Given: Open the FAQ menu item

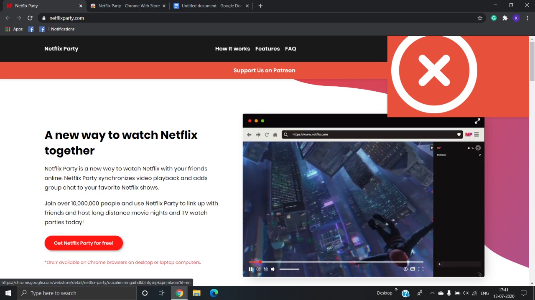Looking at the screenshot, I should pos(290,49).
